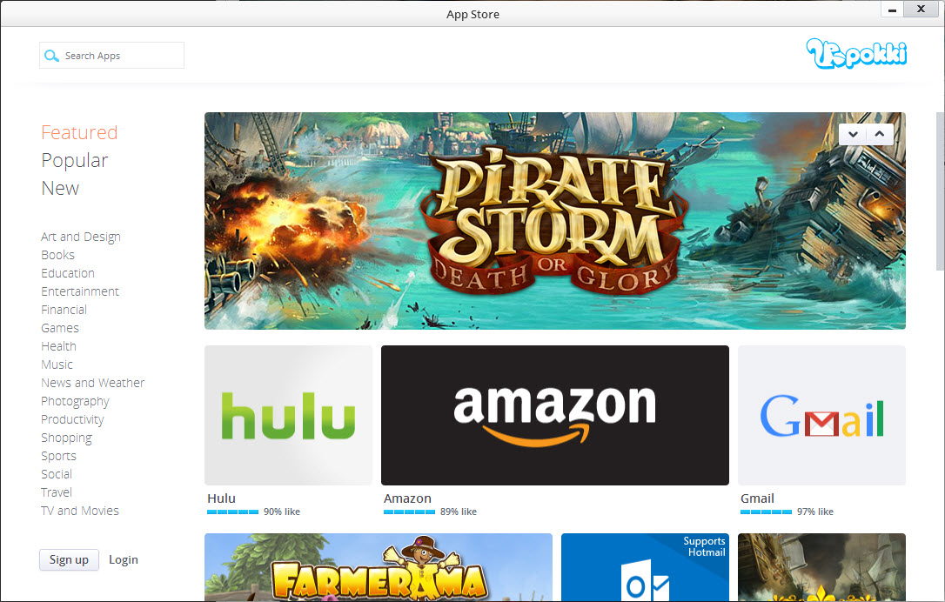Click the vertical scrollbar thumb
The image size is (945, 602).
(x=940, y=191)
